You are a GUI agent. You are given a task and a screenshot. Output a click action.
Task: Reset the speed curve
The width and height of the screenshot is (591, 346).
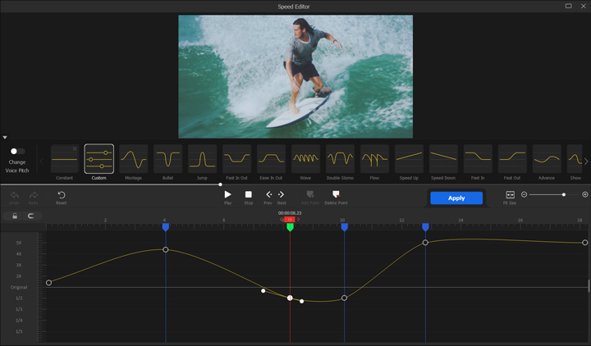coord(62,195)
